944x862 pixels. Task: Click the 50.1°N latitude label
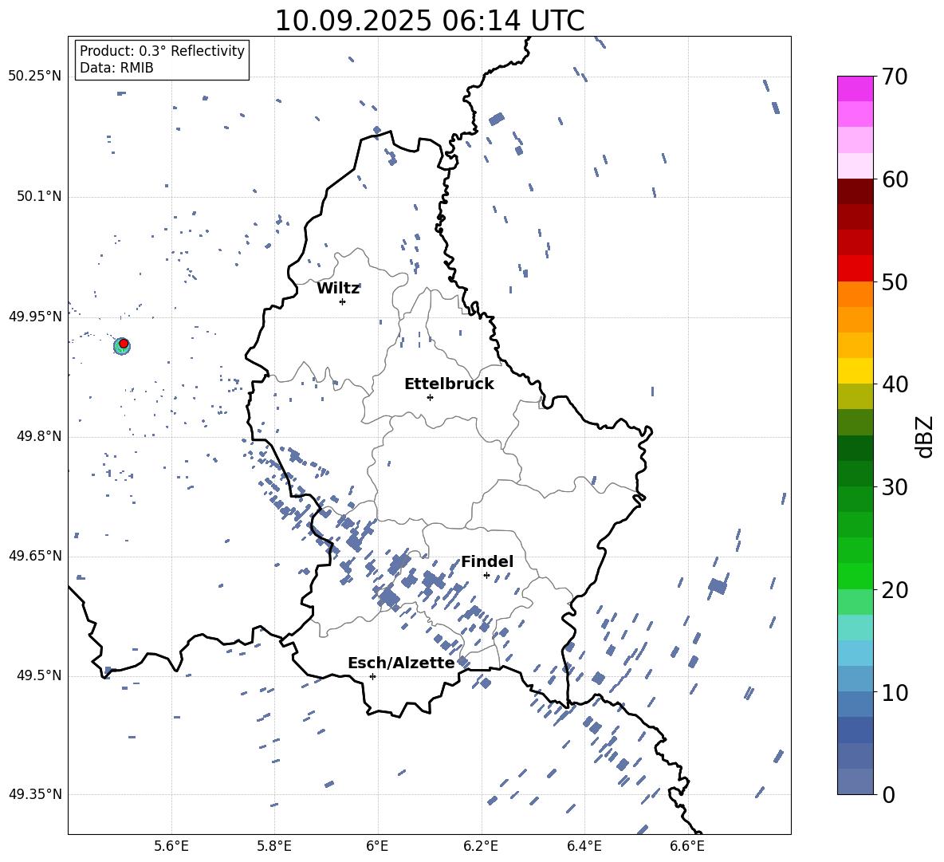point(39,196)
